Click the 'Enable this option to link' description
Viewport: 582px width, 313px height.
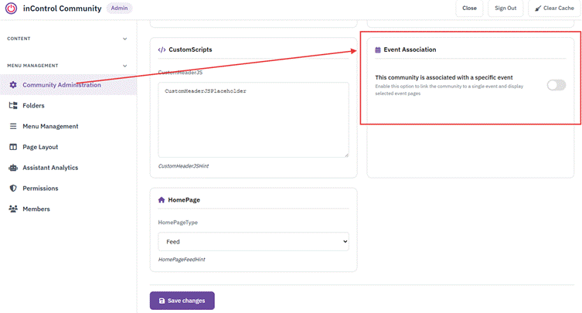tap(449, 90)
